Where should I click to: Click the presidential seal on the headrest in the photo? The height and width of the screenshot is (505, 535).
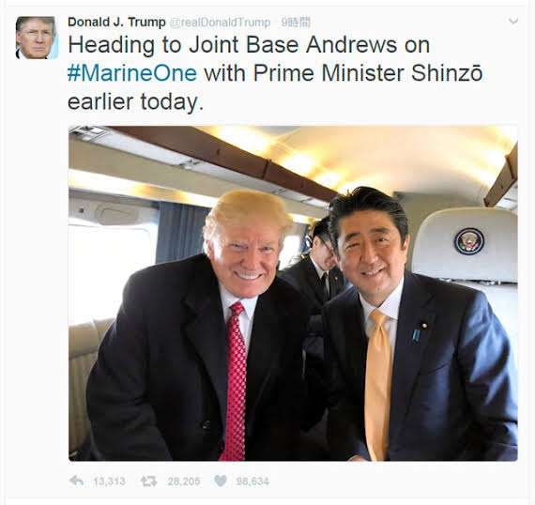[468, 241]
